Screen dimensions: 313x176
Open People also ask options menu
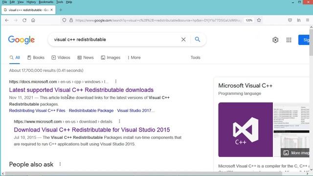point(60,164)
